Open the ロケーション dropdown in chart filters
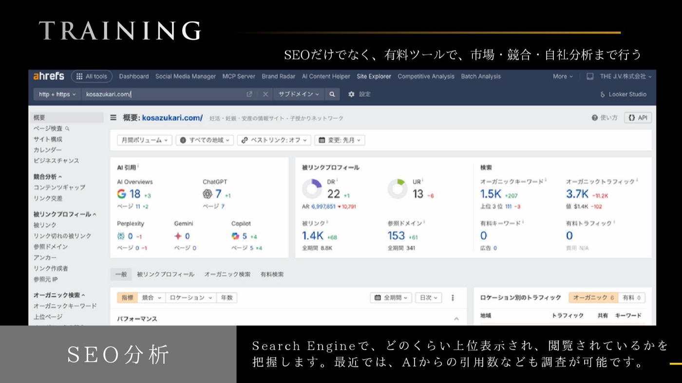The height and width of the screenshot is (383, 682). click(x=191, y=298)
